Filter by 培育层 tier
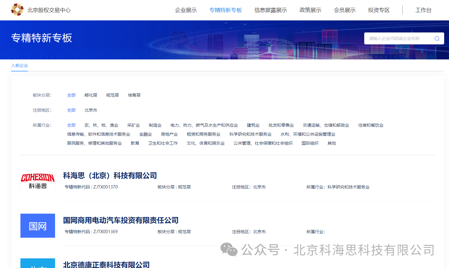This screenshot has width=449, height=268. point(134,95)
